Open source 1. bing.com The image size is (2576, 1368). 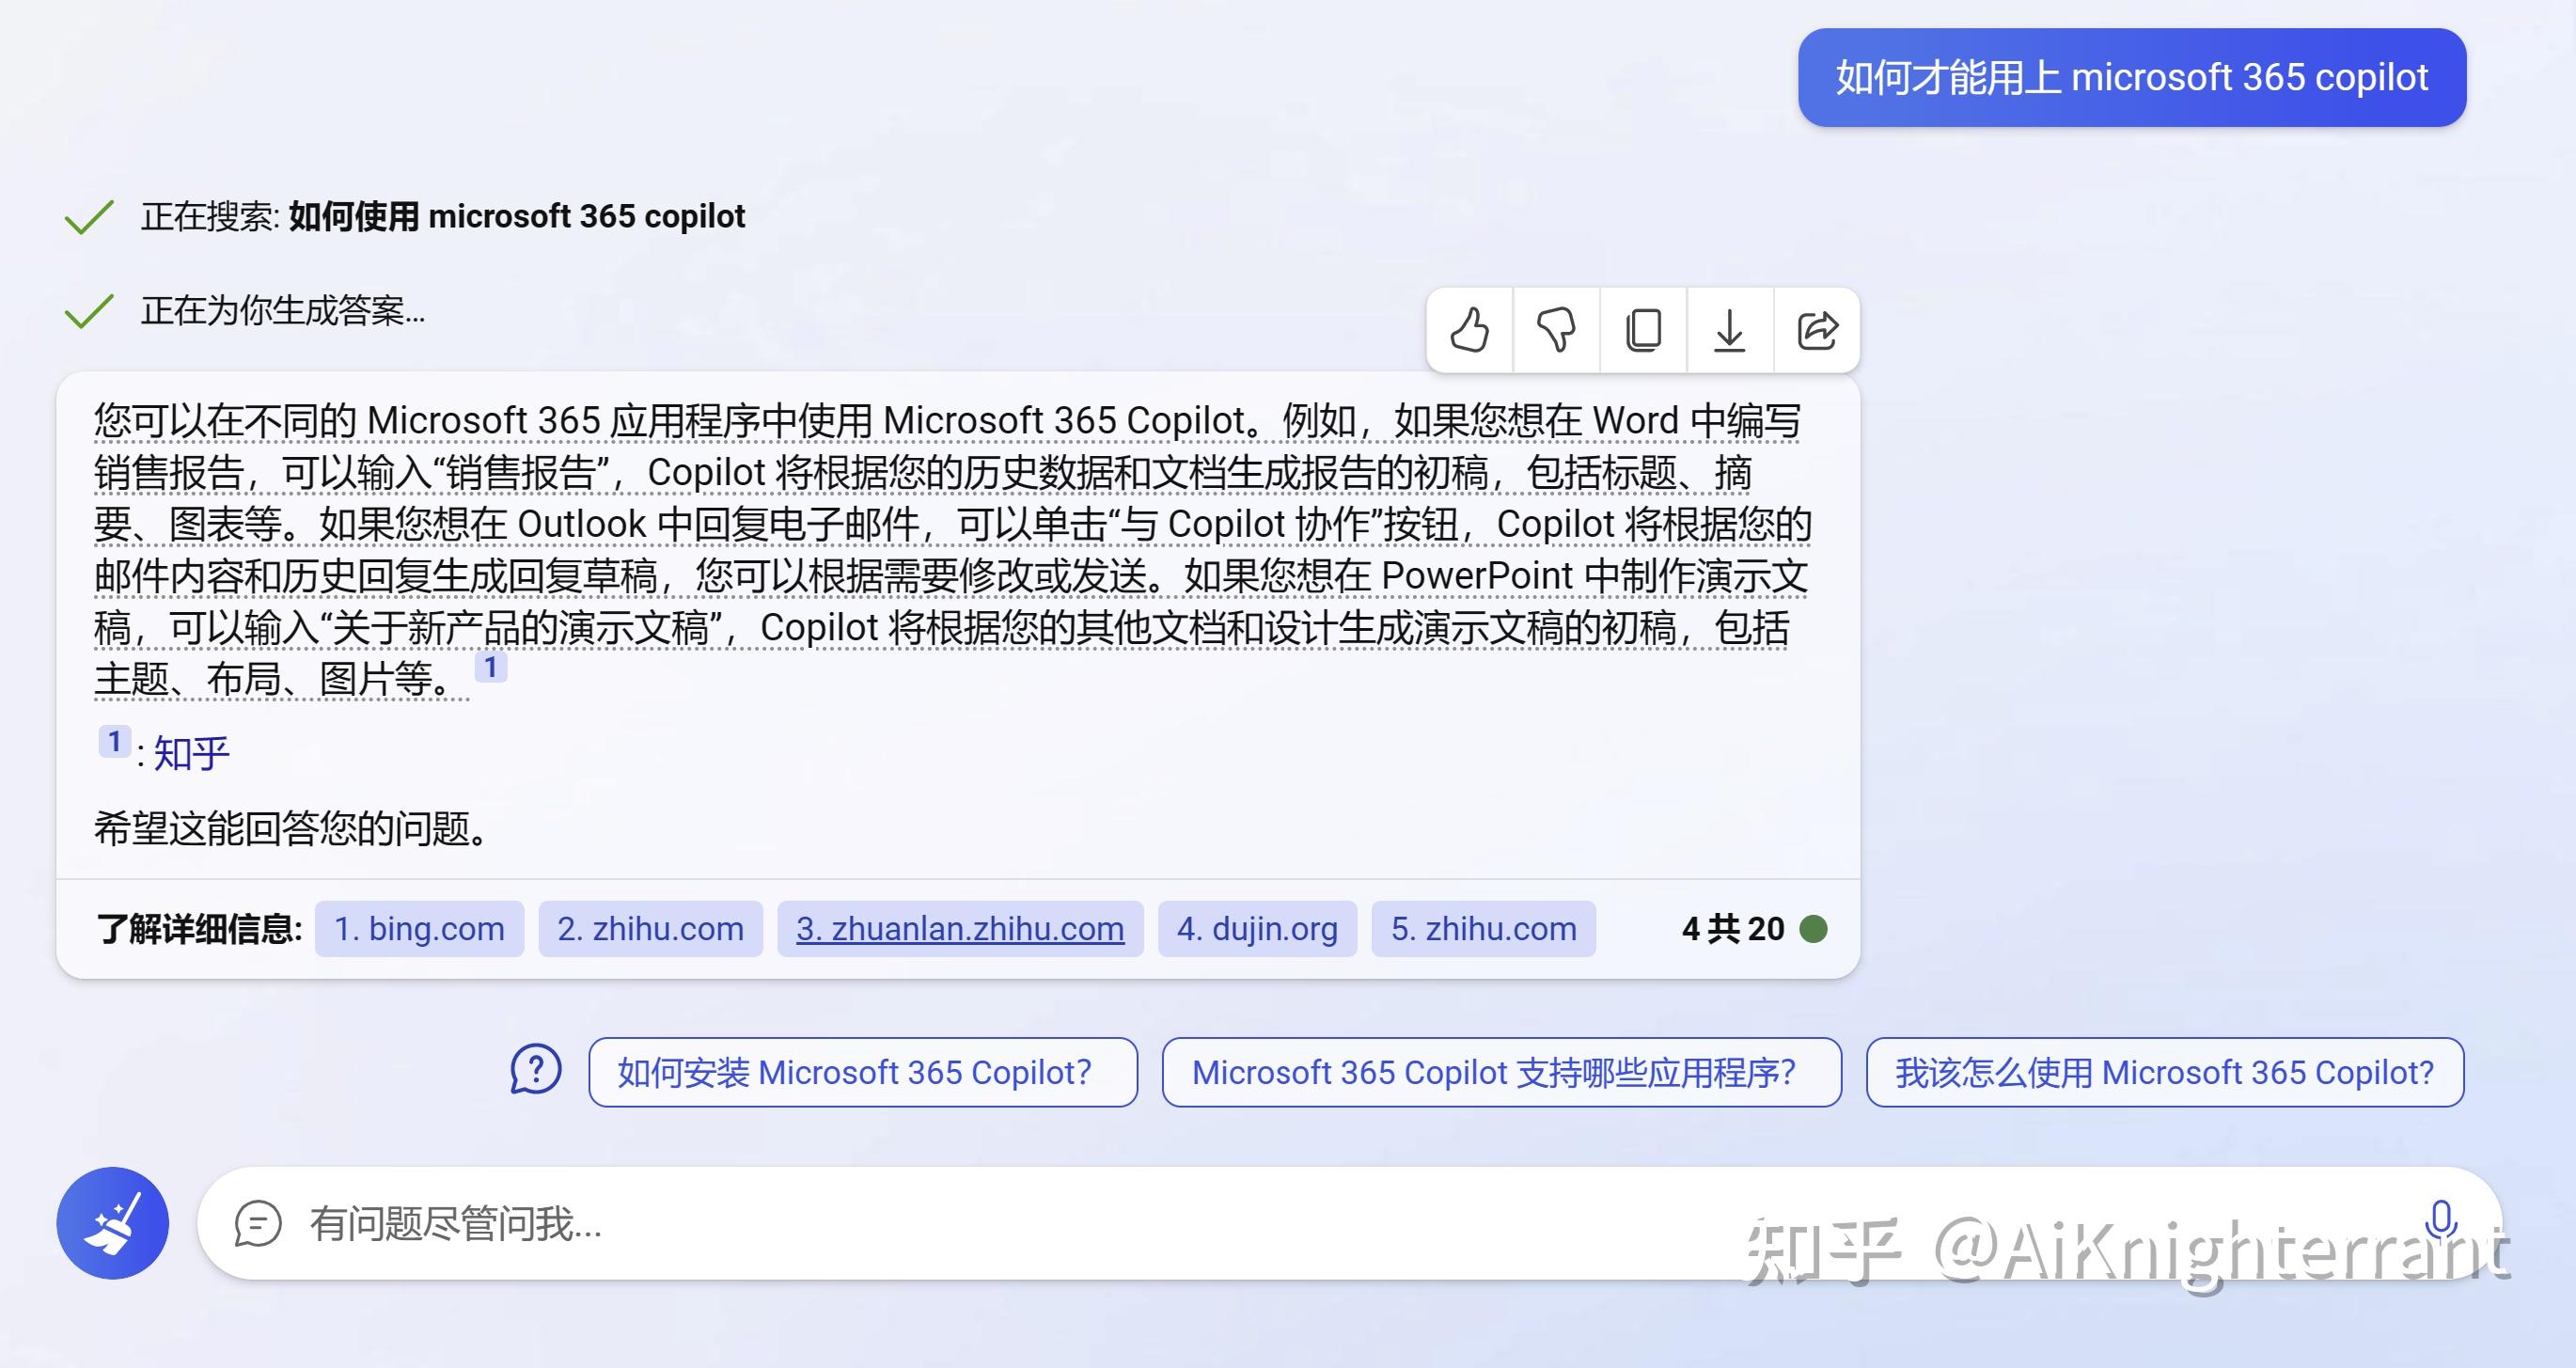click(x=419, y=929)
